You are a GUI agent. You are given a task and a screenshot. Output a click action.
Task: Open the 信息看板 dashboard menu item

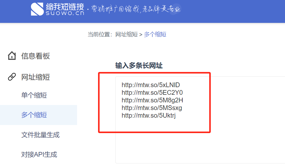(35, 56)
